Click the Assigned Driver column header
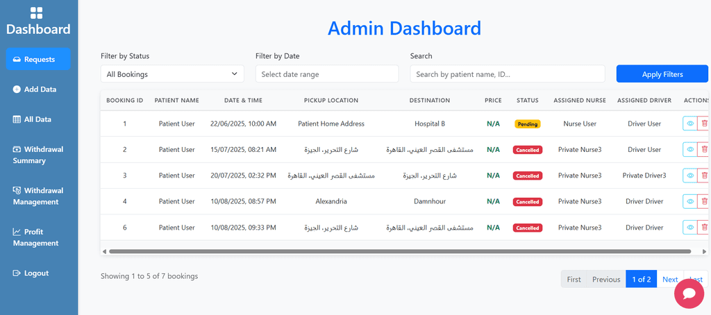The image size is (711, 315). [644, 100]
